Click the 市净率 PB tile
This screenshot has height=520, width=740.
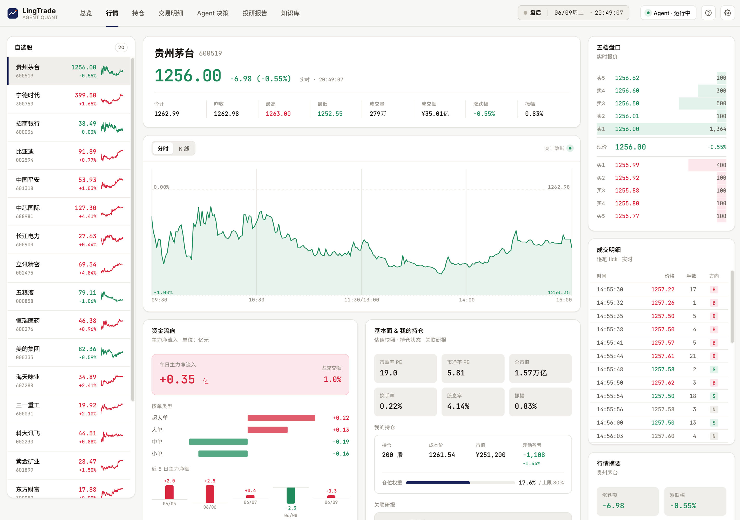[472, 368]
